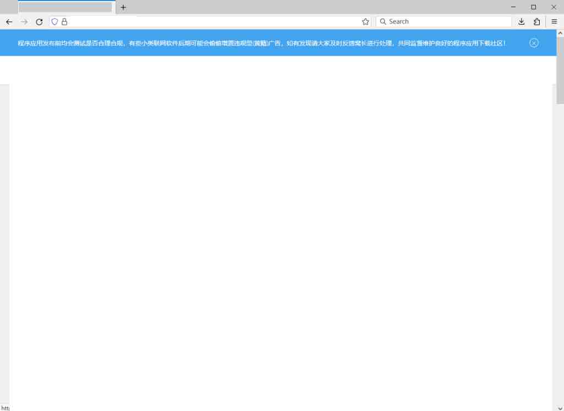This screenshot has height=411, width=564.
Task: Open the hamburger application menu
Action: pos(554,21)
